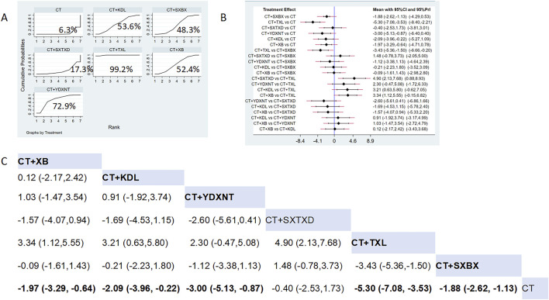Click the Graphs by Treatment caption

click(x=44, y=133)
